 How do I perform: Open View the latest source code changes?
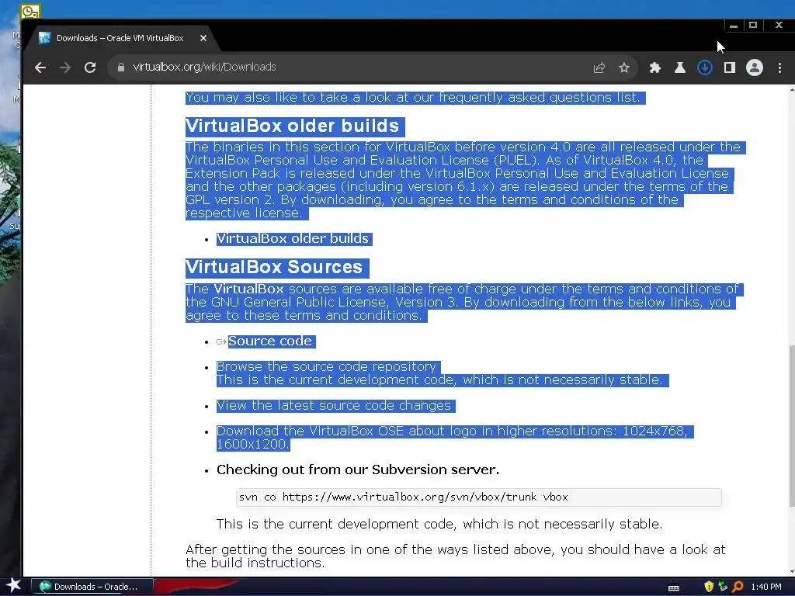pos(334,405)
